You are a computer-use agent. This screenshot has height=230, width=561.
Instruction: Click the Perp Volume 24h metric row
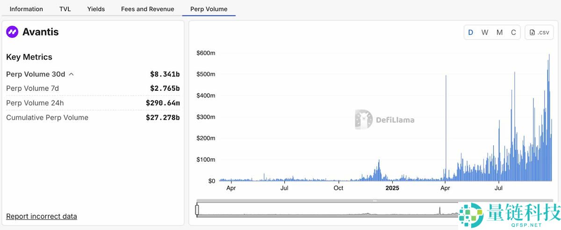(93, 103)
